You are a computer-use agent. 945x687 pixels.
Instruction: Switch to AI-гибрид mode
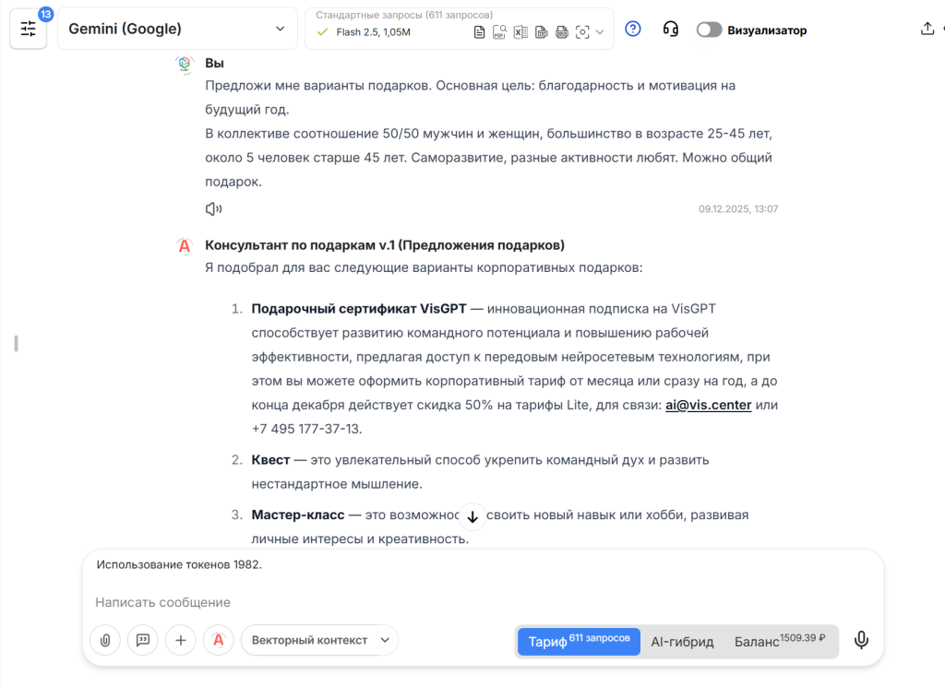682,642
